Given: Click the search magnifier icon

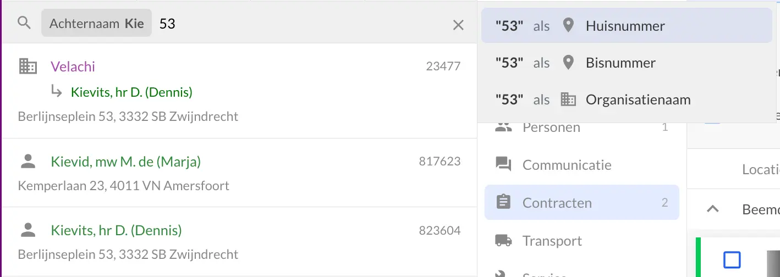Looking at the screenshot, I should click(24, 23).
